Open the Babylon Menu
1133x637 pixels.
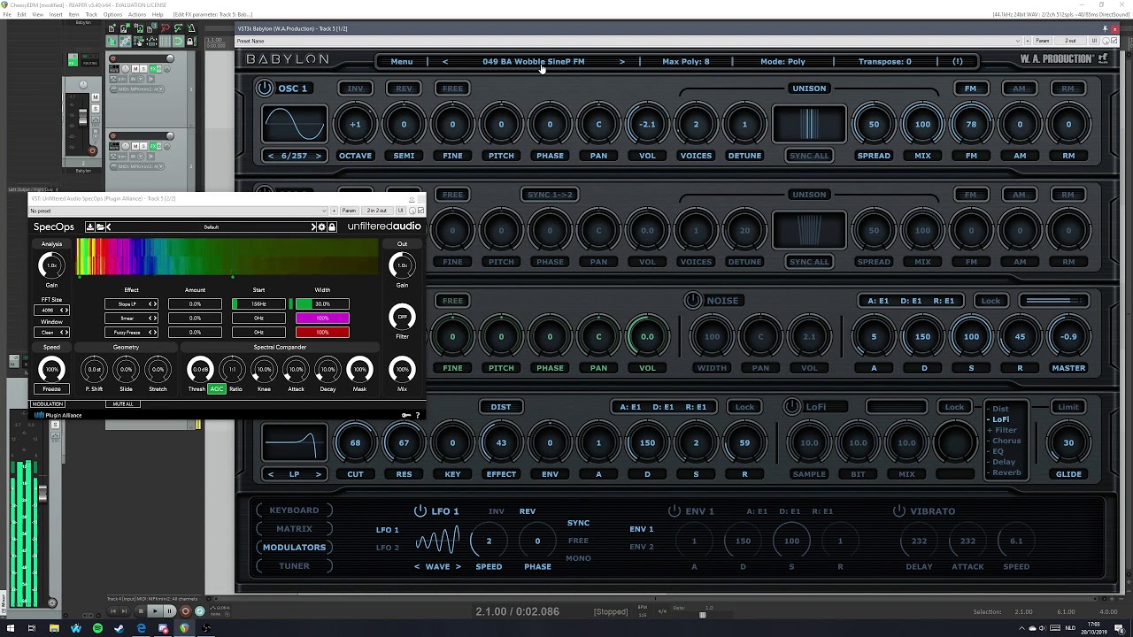point(401,62)
